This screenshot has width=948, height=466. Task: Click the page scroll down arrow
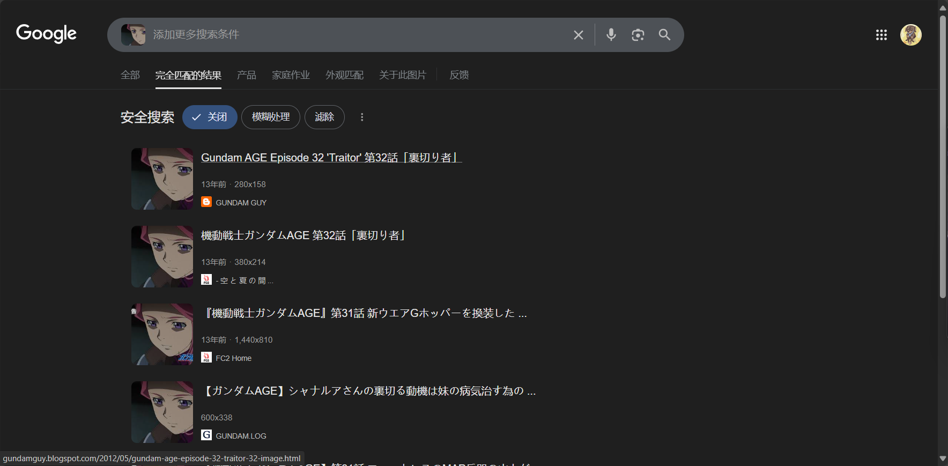[943, 458]
